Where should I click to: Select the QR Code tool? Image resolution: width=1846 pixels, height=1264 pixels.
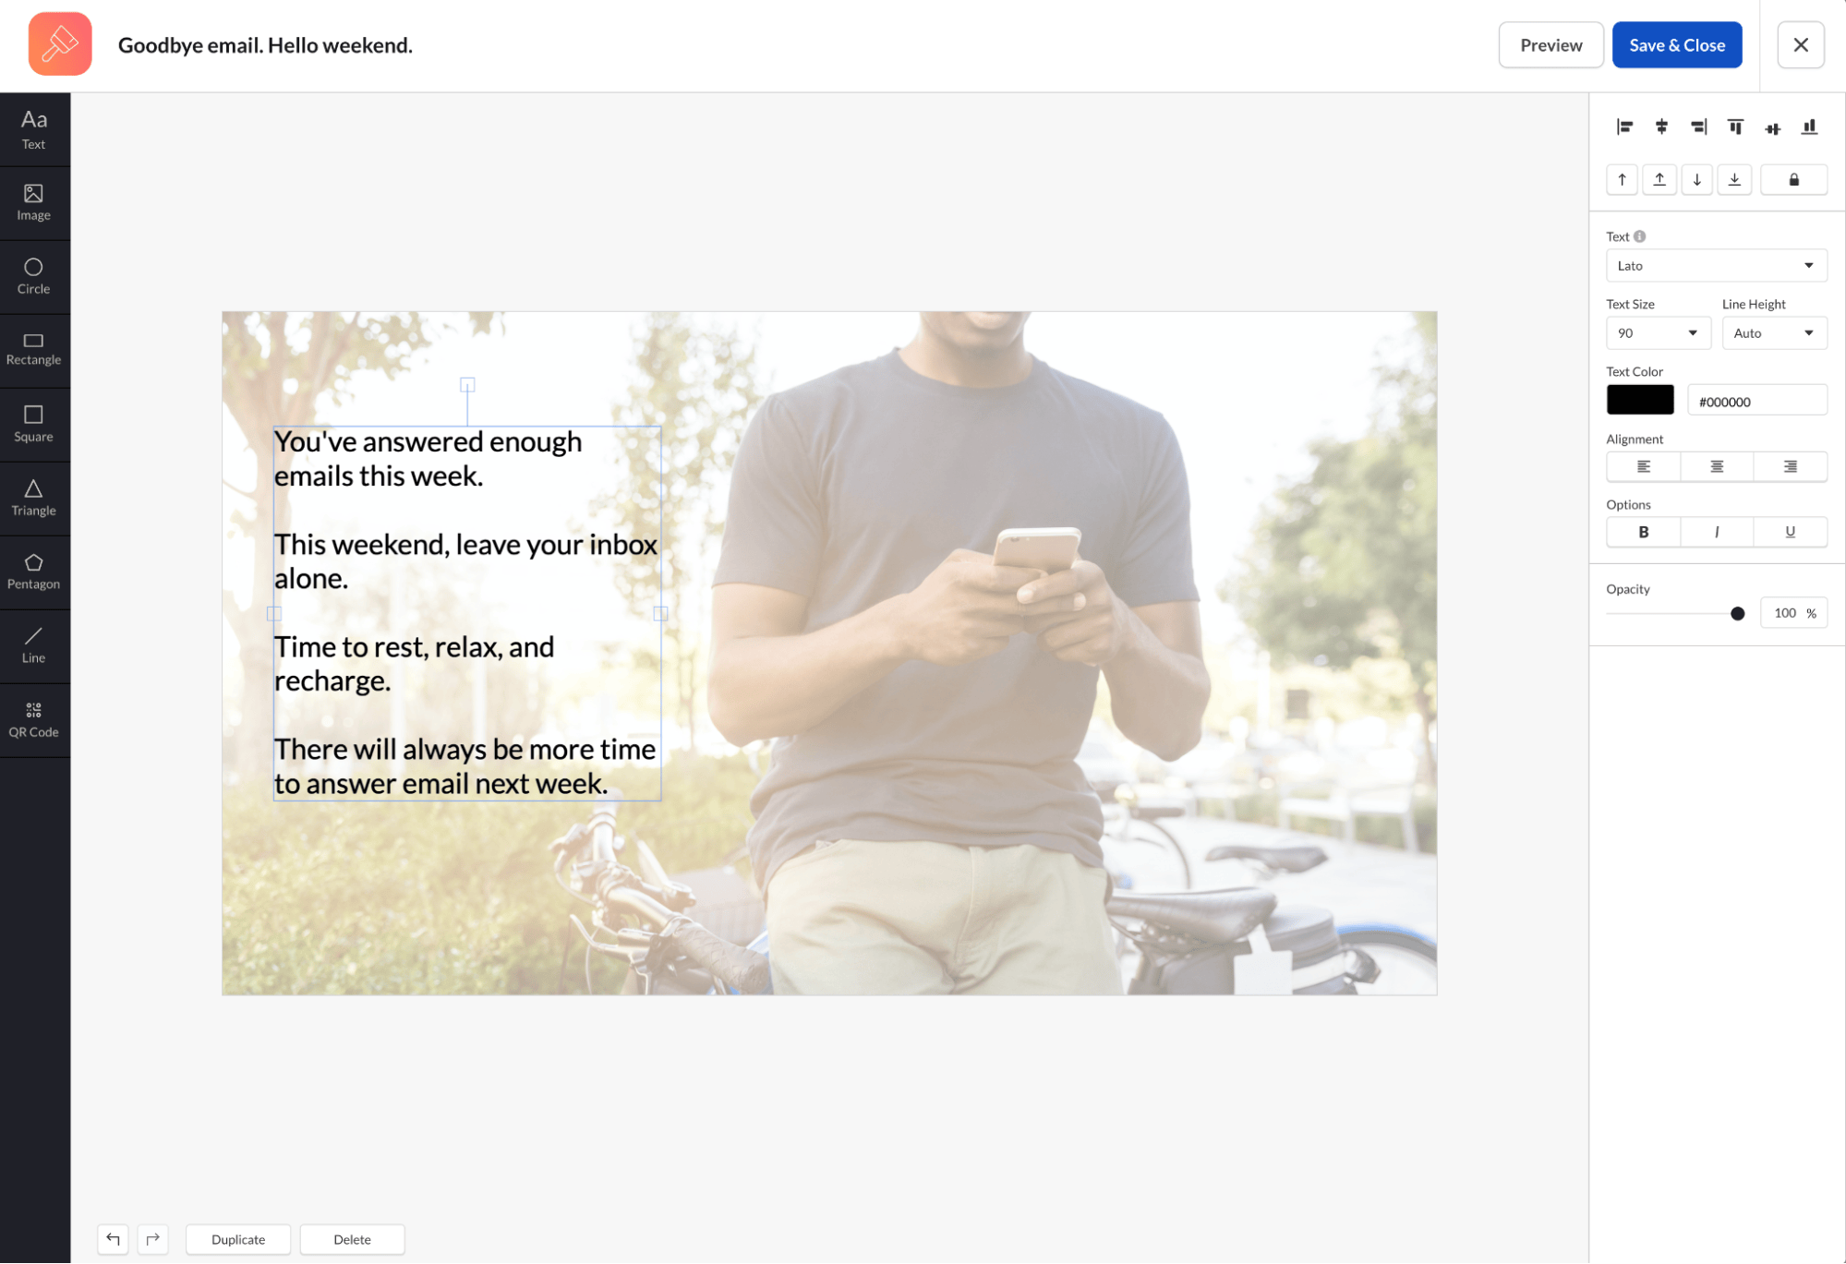point(34,719)
